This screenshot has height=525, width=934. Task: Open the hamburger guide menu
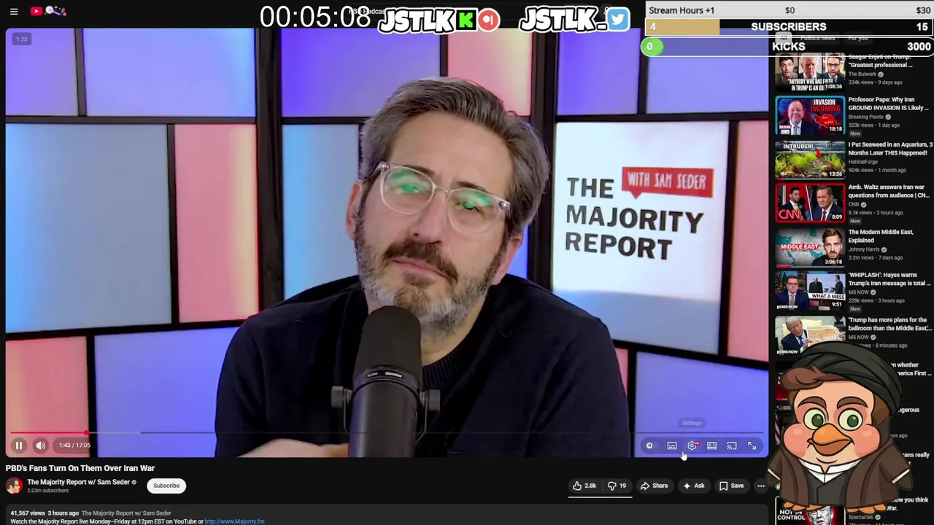tap(14, 11)
